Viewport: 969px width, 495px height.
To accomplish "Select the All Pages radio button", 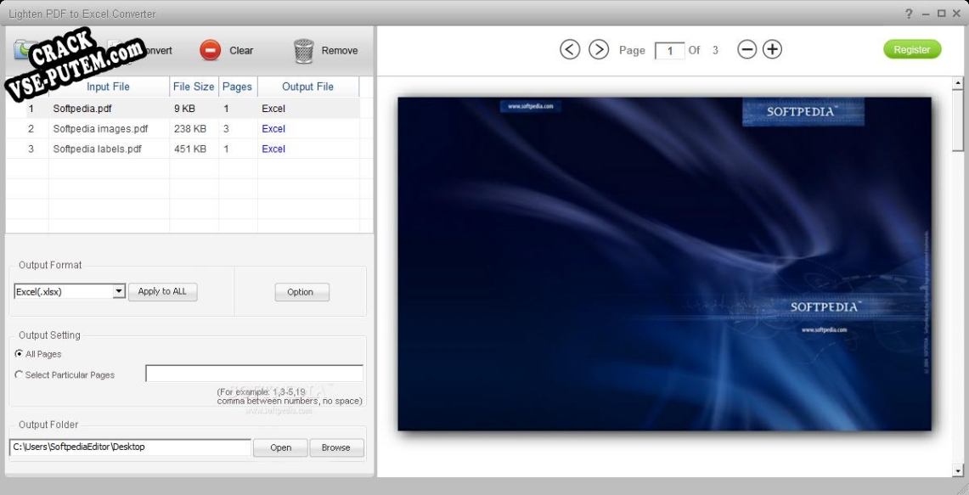I will [20, 354].
